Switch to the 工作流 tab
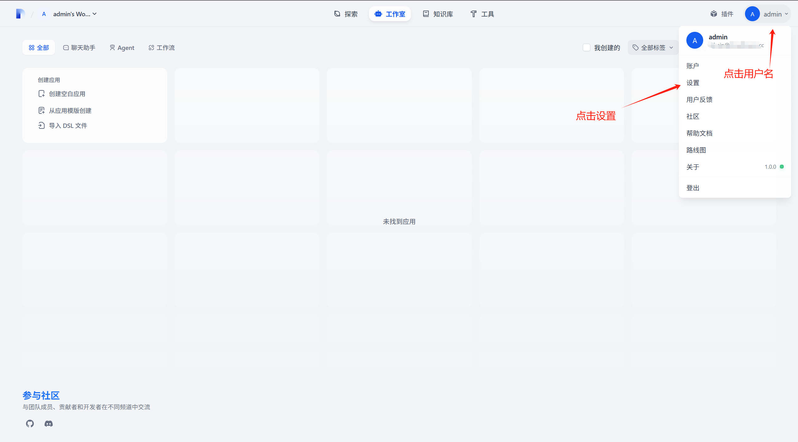Viewport: 798px width, 442px height. point(162,47)
